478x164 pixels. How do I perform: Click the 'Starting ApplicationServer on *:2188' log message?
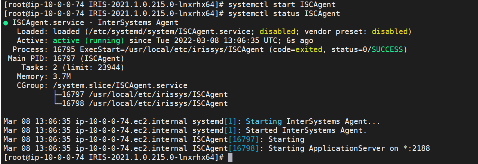[x=349, y=149]
